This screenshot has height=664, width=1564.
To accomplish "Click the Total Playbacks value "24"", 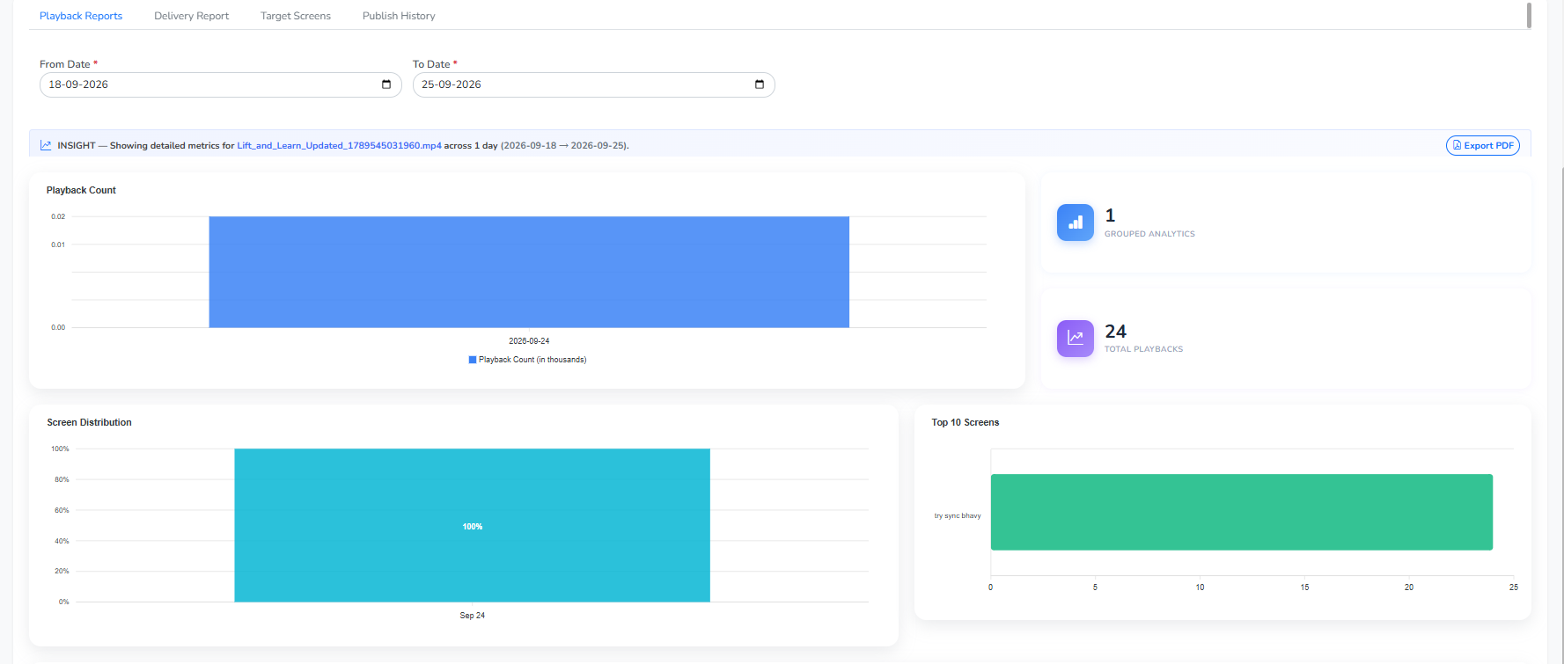I will click(1115, 332).
